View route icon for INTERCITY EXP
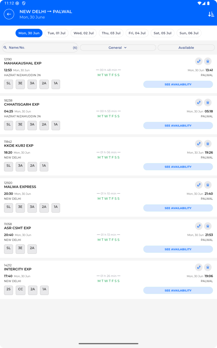217x348 pixels. tap(199, 267)
